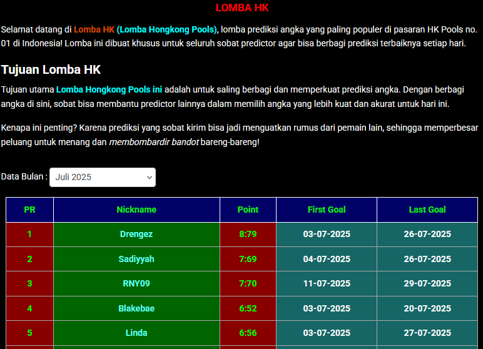Open the Data Bulan month dropdown
This screenshot has height=349, width=483.
[103, 177]
